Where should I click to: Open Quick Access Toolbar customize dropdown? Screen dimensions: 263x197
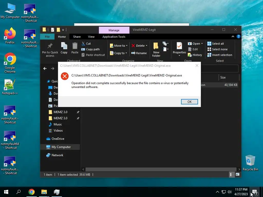[63, 30]
